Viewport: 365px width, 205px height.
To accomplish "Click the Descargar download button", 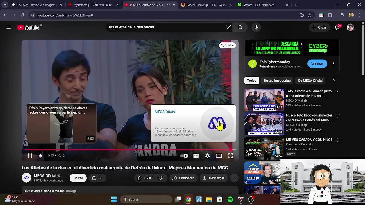I will (x=214, y=178).
